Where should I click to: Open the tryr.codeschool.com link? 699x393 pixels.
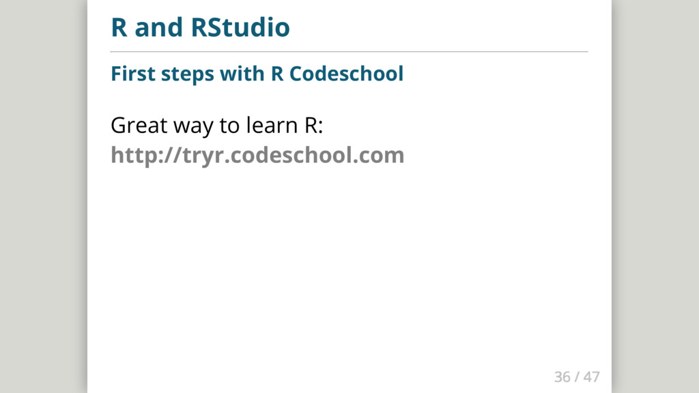257,156
